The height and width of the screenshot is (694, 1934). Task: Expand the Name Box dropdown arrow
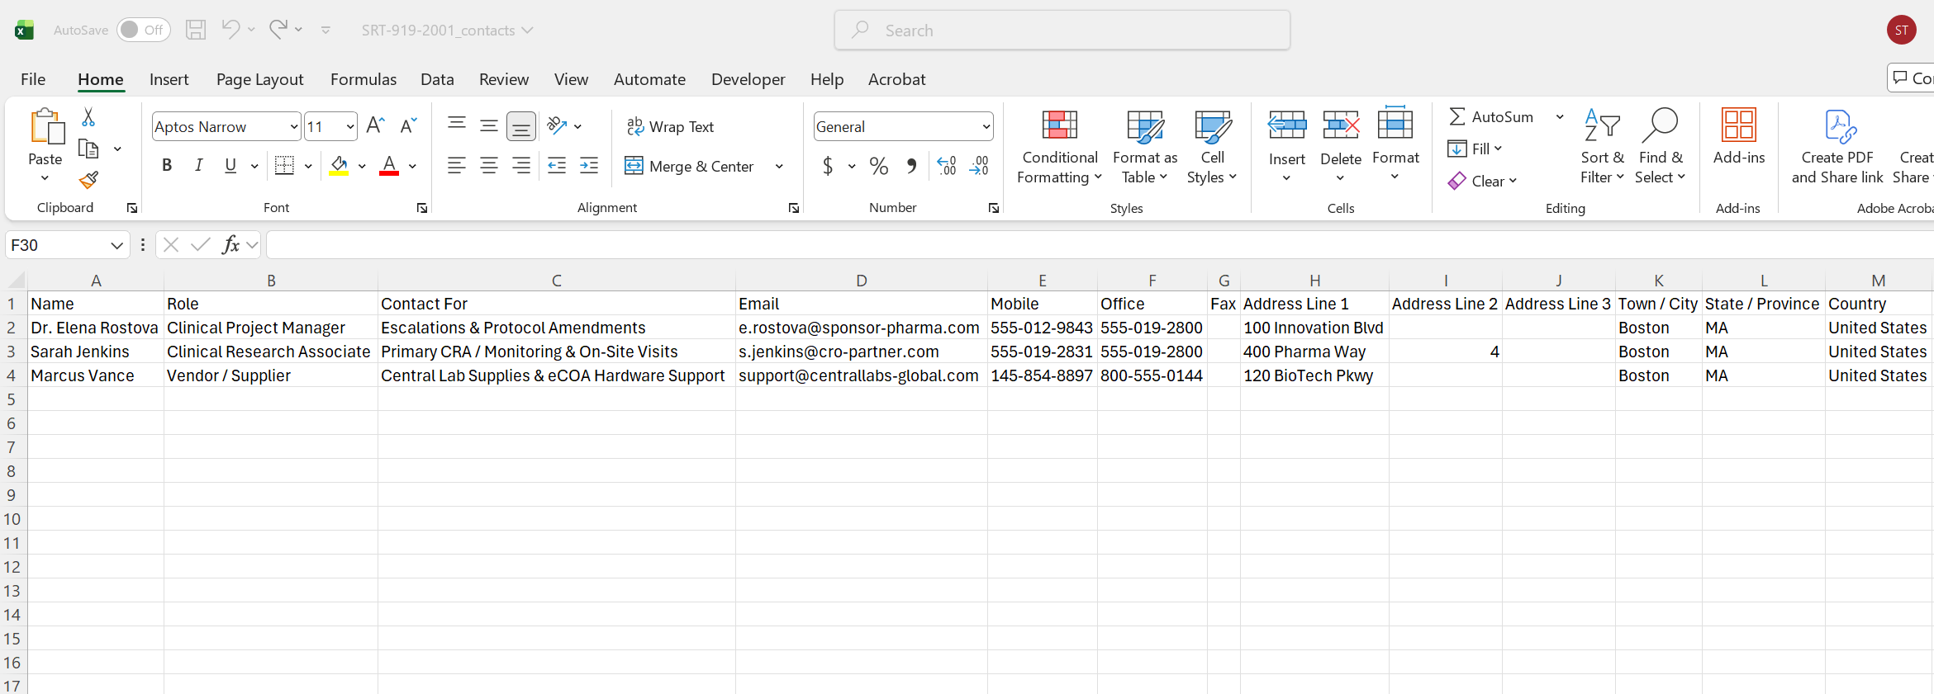tap(116, 245)
